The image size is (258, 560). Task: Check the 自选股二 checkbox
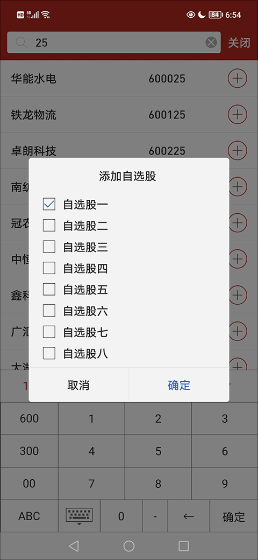tap(49, 226)
